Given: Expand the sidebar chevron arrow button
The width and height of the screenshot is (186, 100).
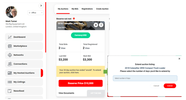Looking at the screenshot, I should point(41,6).
